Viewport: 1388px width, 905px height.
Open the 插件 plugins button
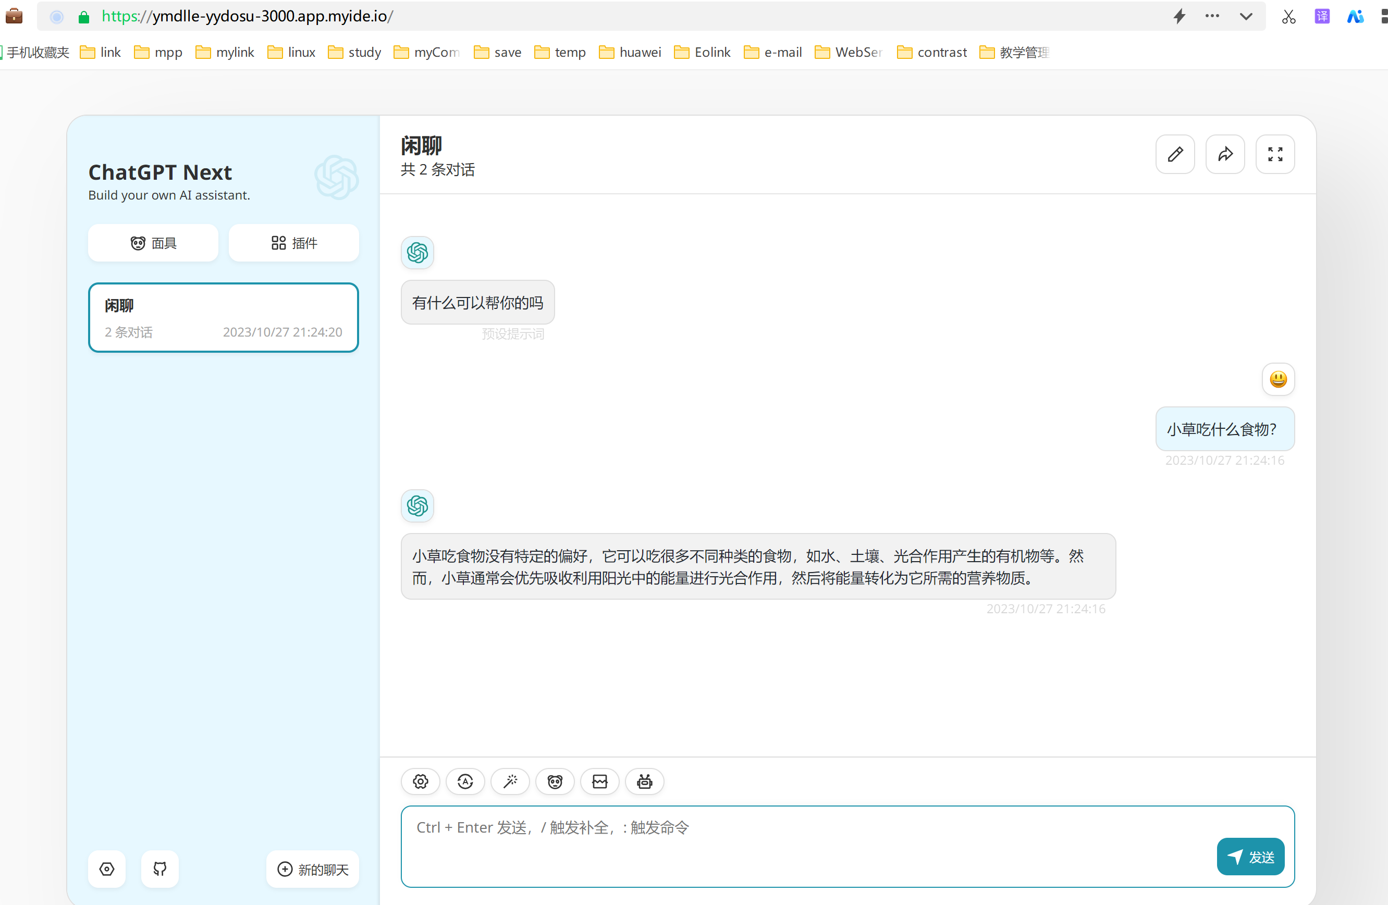[294, 243]
